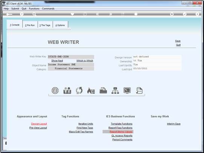Click the refresh arrows icon

(79, 90)
